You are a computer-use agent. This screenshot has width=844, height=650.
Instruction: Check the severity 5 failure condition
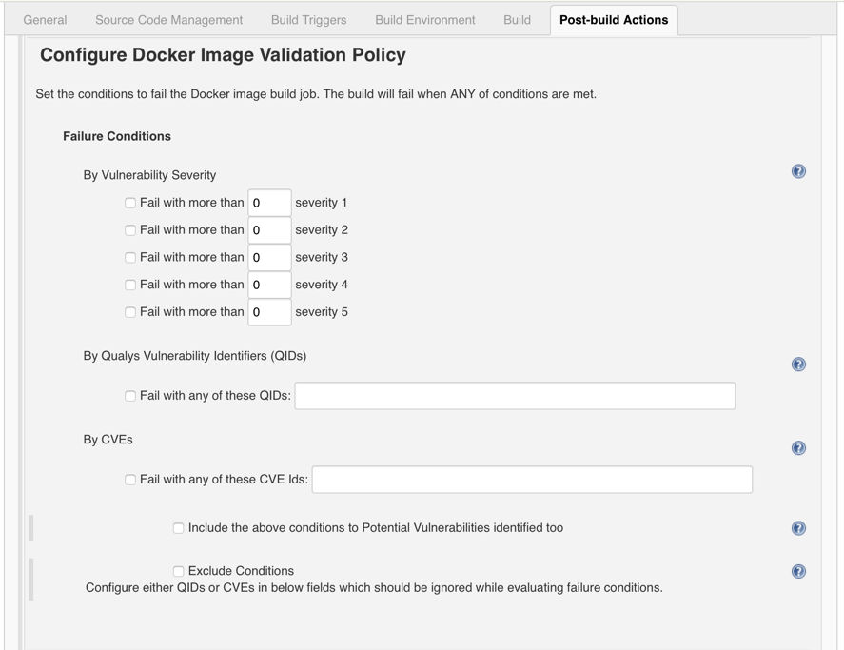129,311
